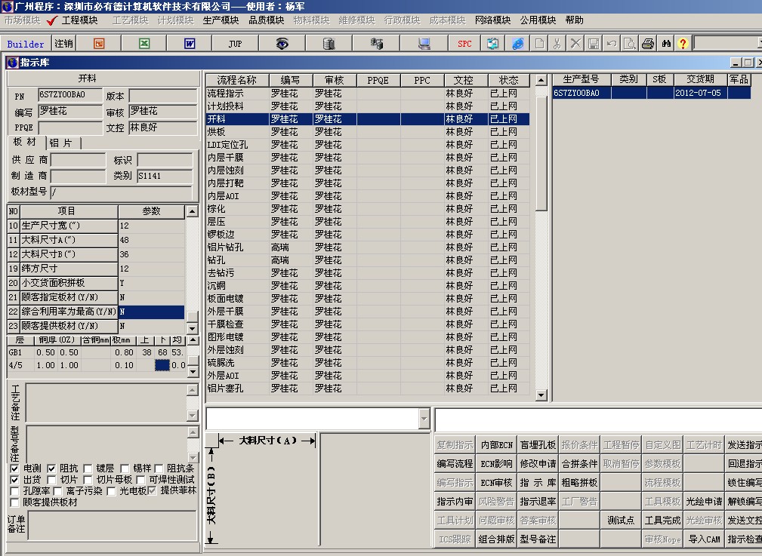Screen dimensions: 762x556
Task: Click the desktop computer icon in toolbar
Action: [424, 44]
